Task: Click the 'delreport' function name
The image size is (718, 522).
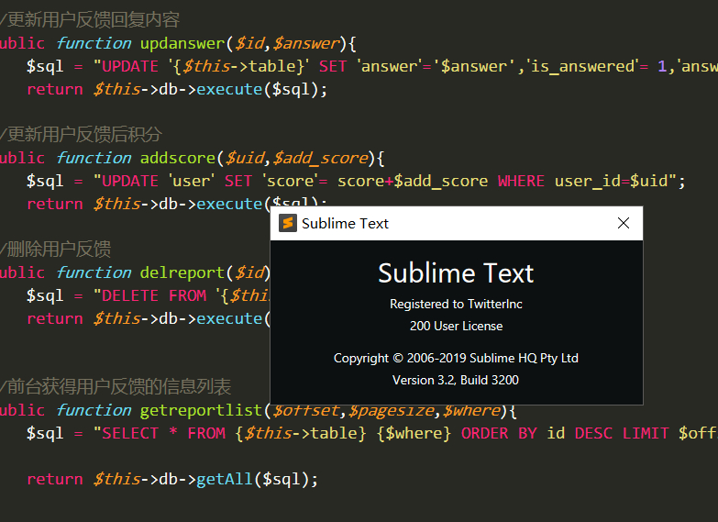Action: point(182,272)
